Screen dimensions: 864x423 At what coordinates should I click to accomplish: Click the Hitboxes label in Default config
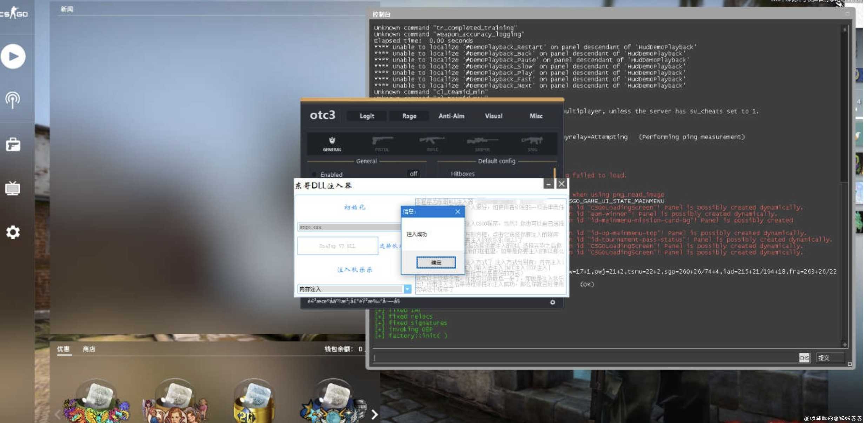(x=463, y=174)
